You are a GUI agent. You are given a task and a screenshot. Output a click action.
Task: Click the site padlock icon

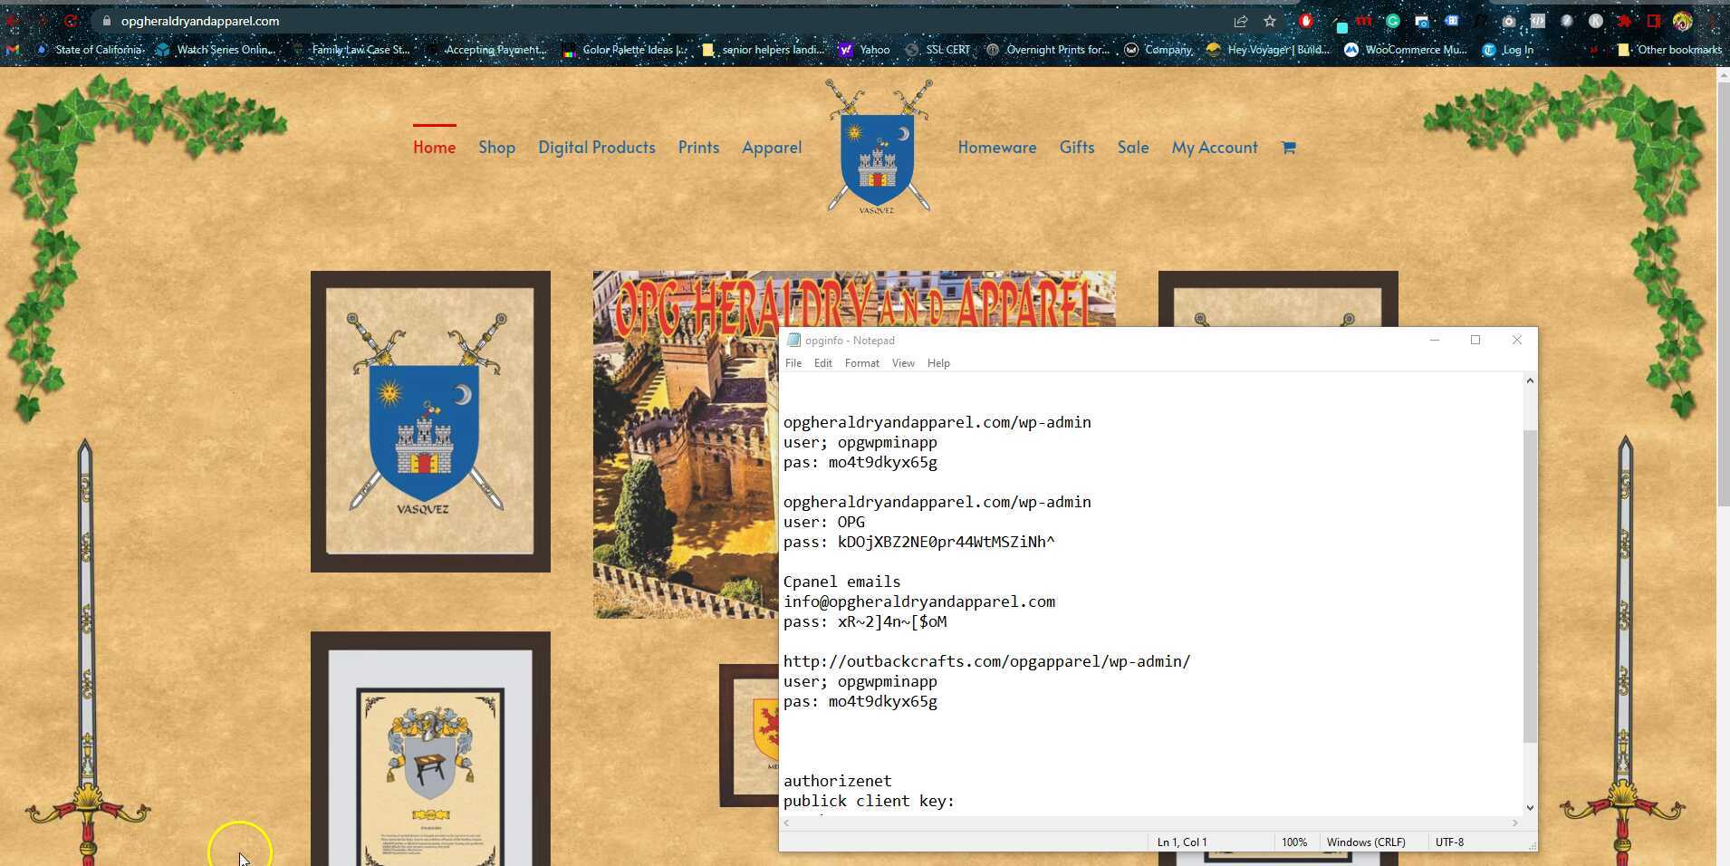pyautogui.click(x=107, y=21)
